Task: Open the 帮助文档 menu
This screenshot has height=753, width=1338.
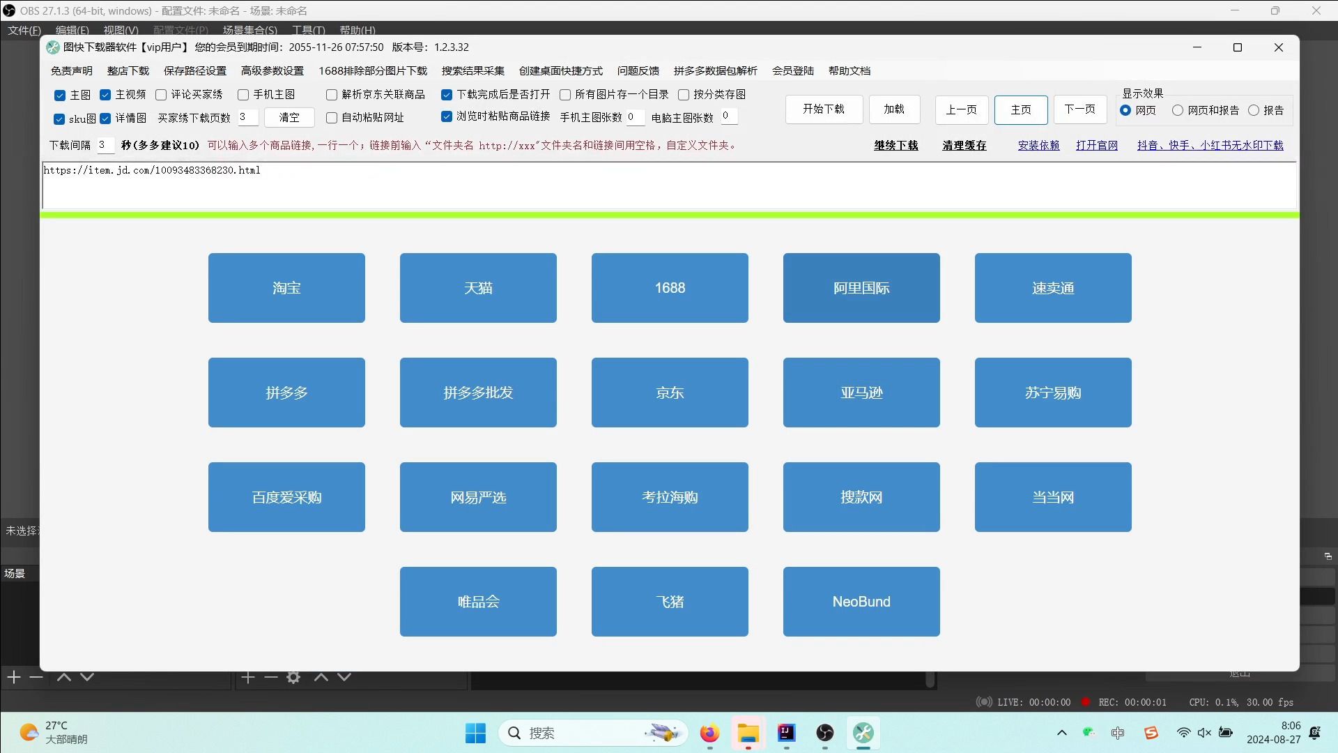Action: [849, 70]
